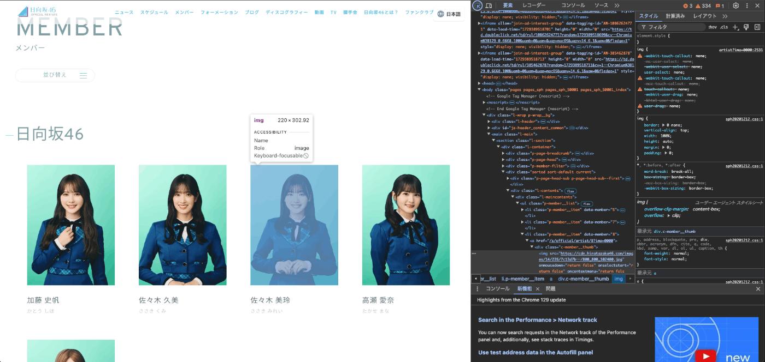Image resolution: width=765 pixels, height=362 pixels.
Task: Collapse the main l-main node
Action: [489, 134]
